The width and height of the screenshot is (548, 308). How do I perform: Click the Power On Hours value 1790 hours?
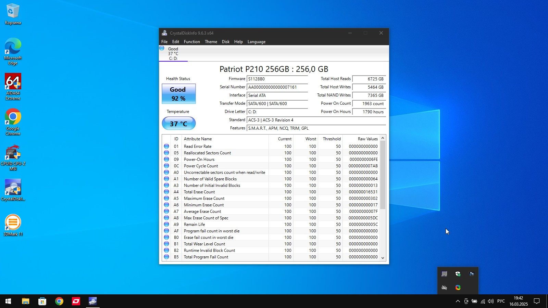[369, 112]
